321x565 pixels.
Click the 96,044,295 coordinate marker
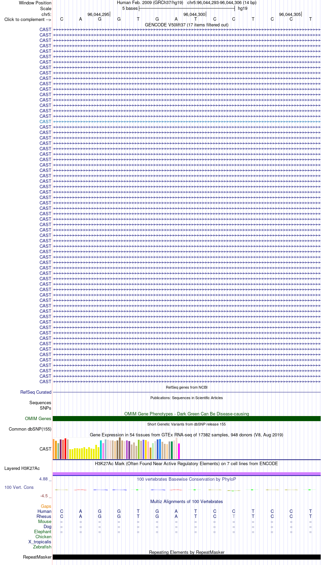[98, 14]
